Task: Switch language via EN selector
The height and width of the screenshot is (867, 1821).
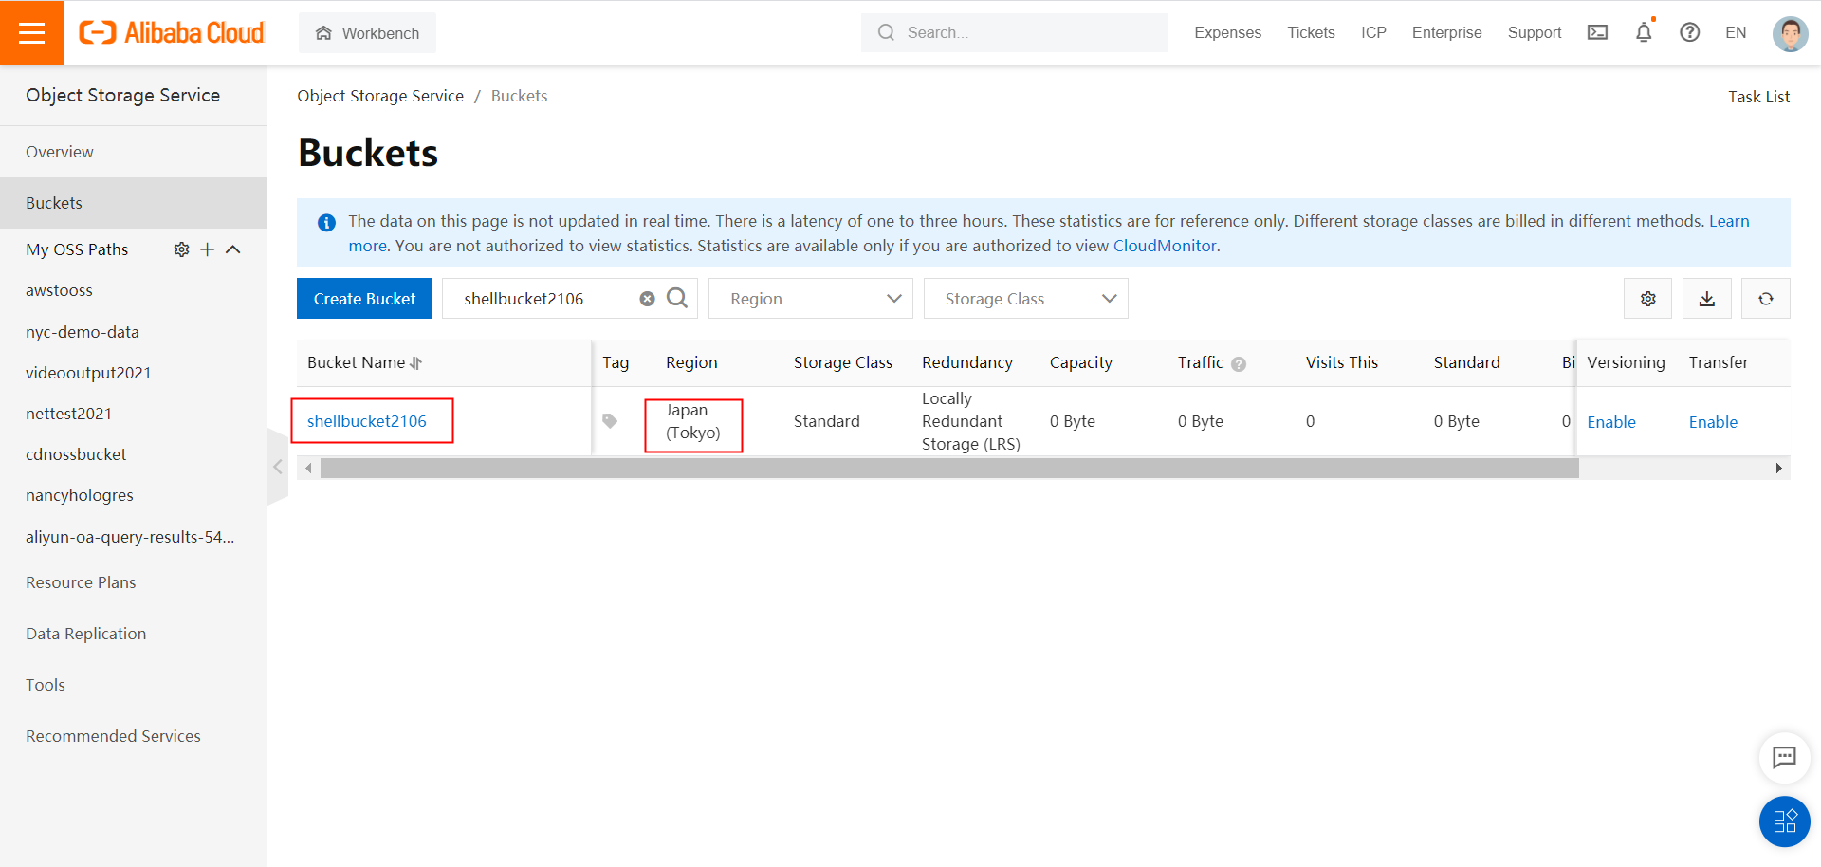Action: tap(1736, 32)
